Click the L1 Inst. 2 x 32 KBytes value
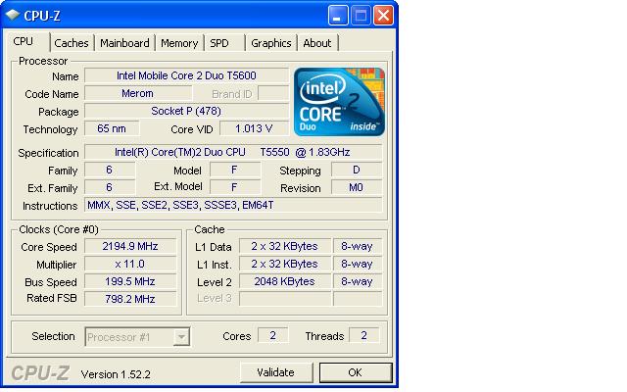Image resolution: width=627 pixels, height=392 pixels. (285, 264)
